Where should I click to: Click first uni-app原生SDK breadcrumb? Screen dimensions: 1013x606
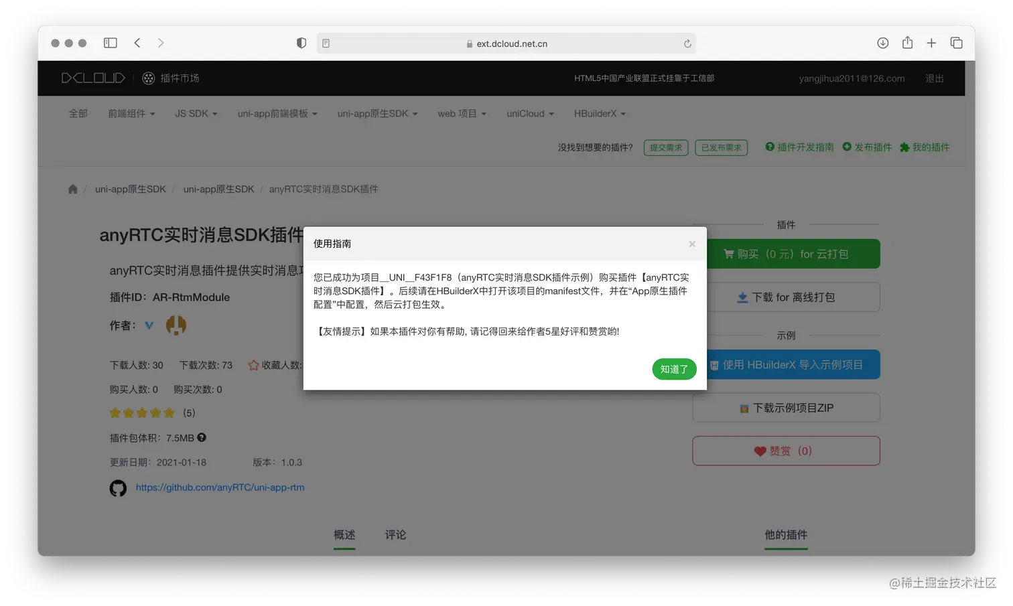131,189
